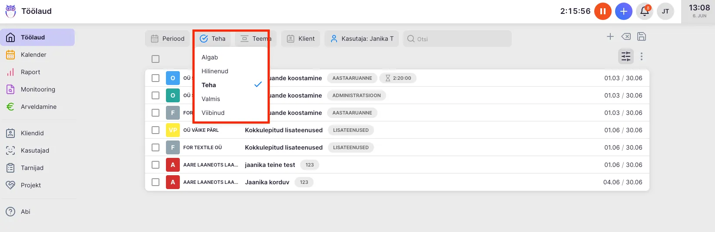Open the JT user avatar menu
The height and width of the screenshot is (232, 715).
click(665, 11)
